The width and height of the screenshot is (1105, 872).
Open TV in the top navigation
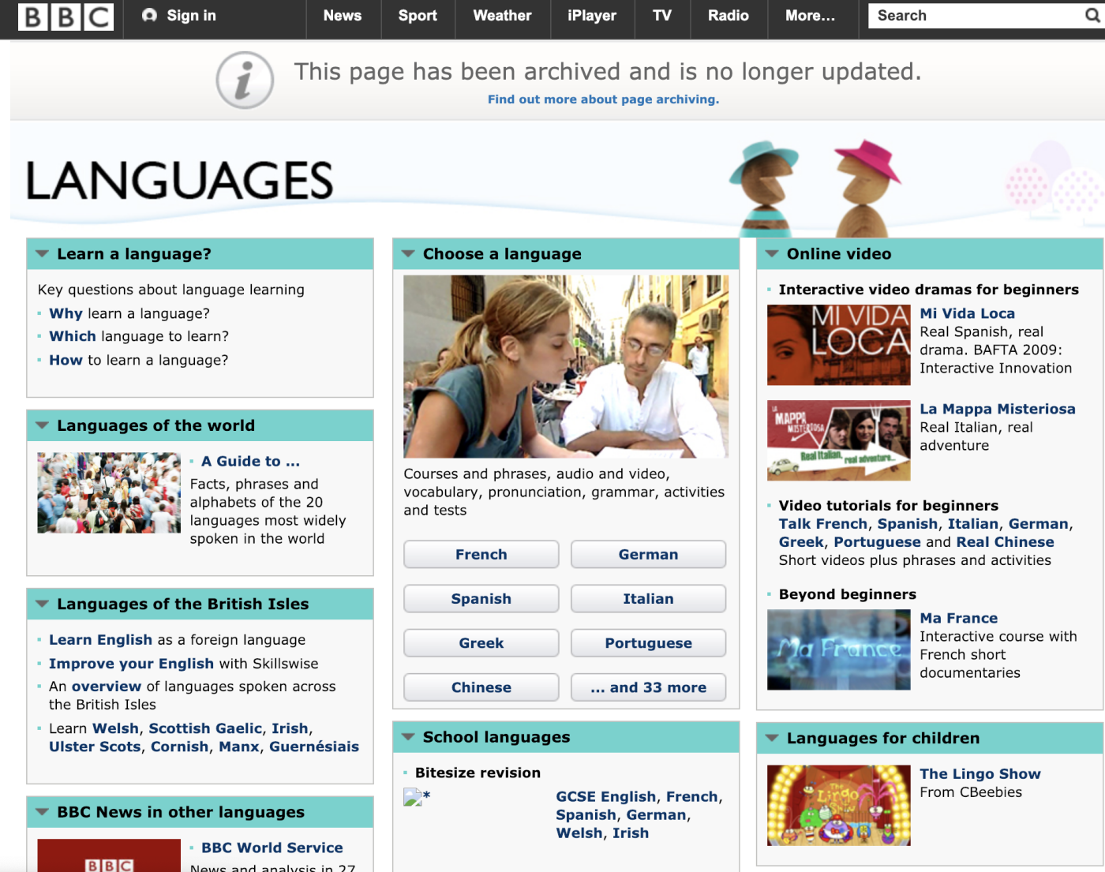pyautogui.click(x=662, y=16)
